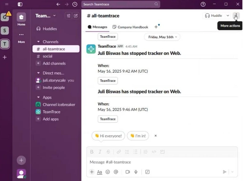The image size is (244, 181).
Task: Compose a new message
Action: pos(76,16)
